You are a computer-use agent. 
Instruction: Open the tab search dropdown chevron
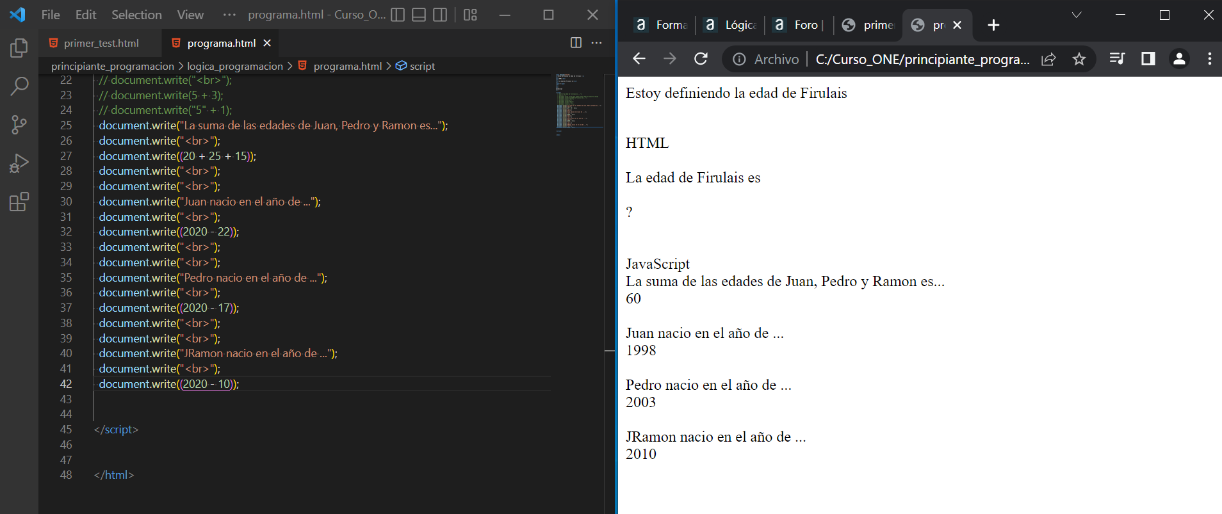point(1077,15)
